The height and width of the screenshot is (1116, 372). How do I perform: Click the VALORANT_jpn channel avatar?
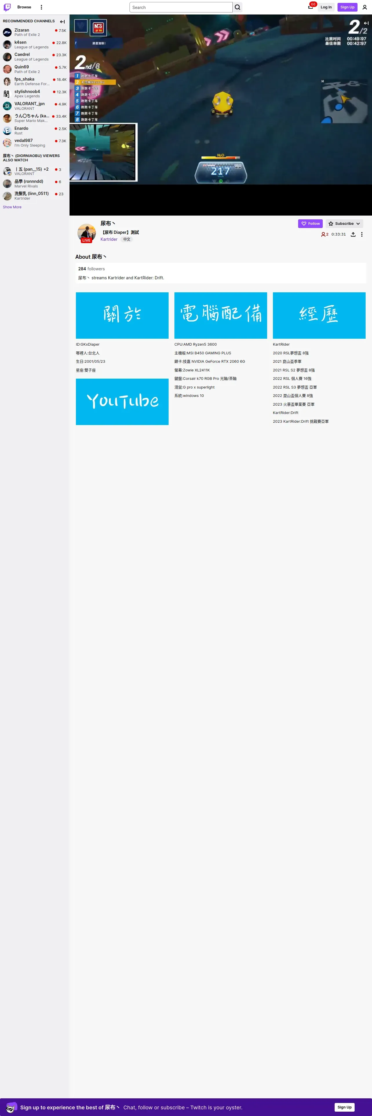(x=7, y=106)
